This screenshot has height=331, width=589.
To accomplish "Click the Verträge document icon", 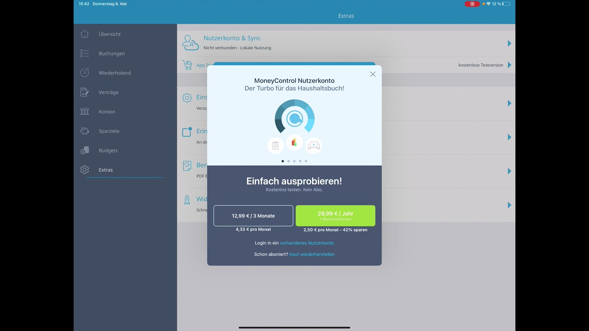I will pos(84,92).
